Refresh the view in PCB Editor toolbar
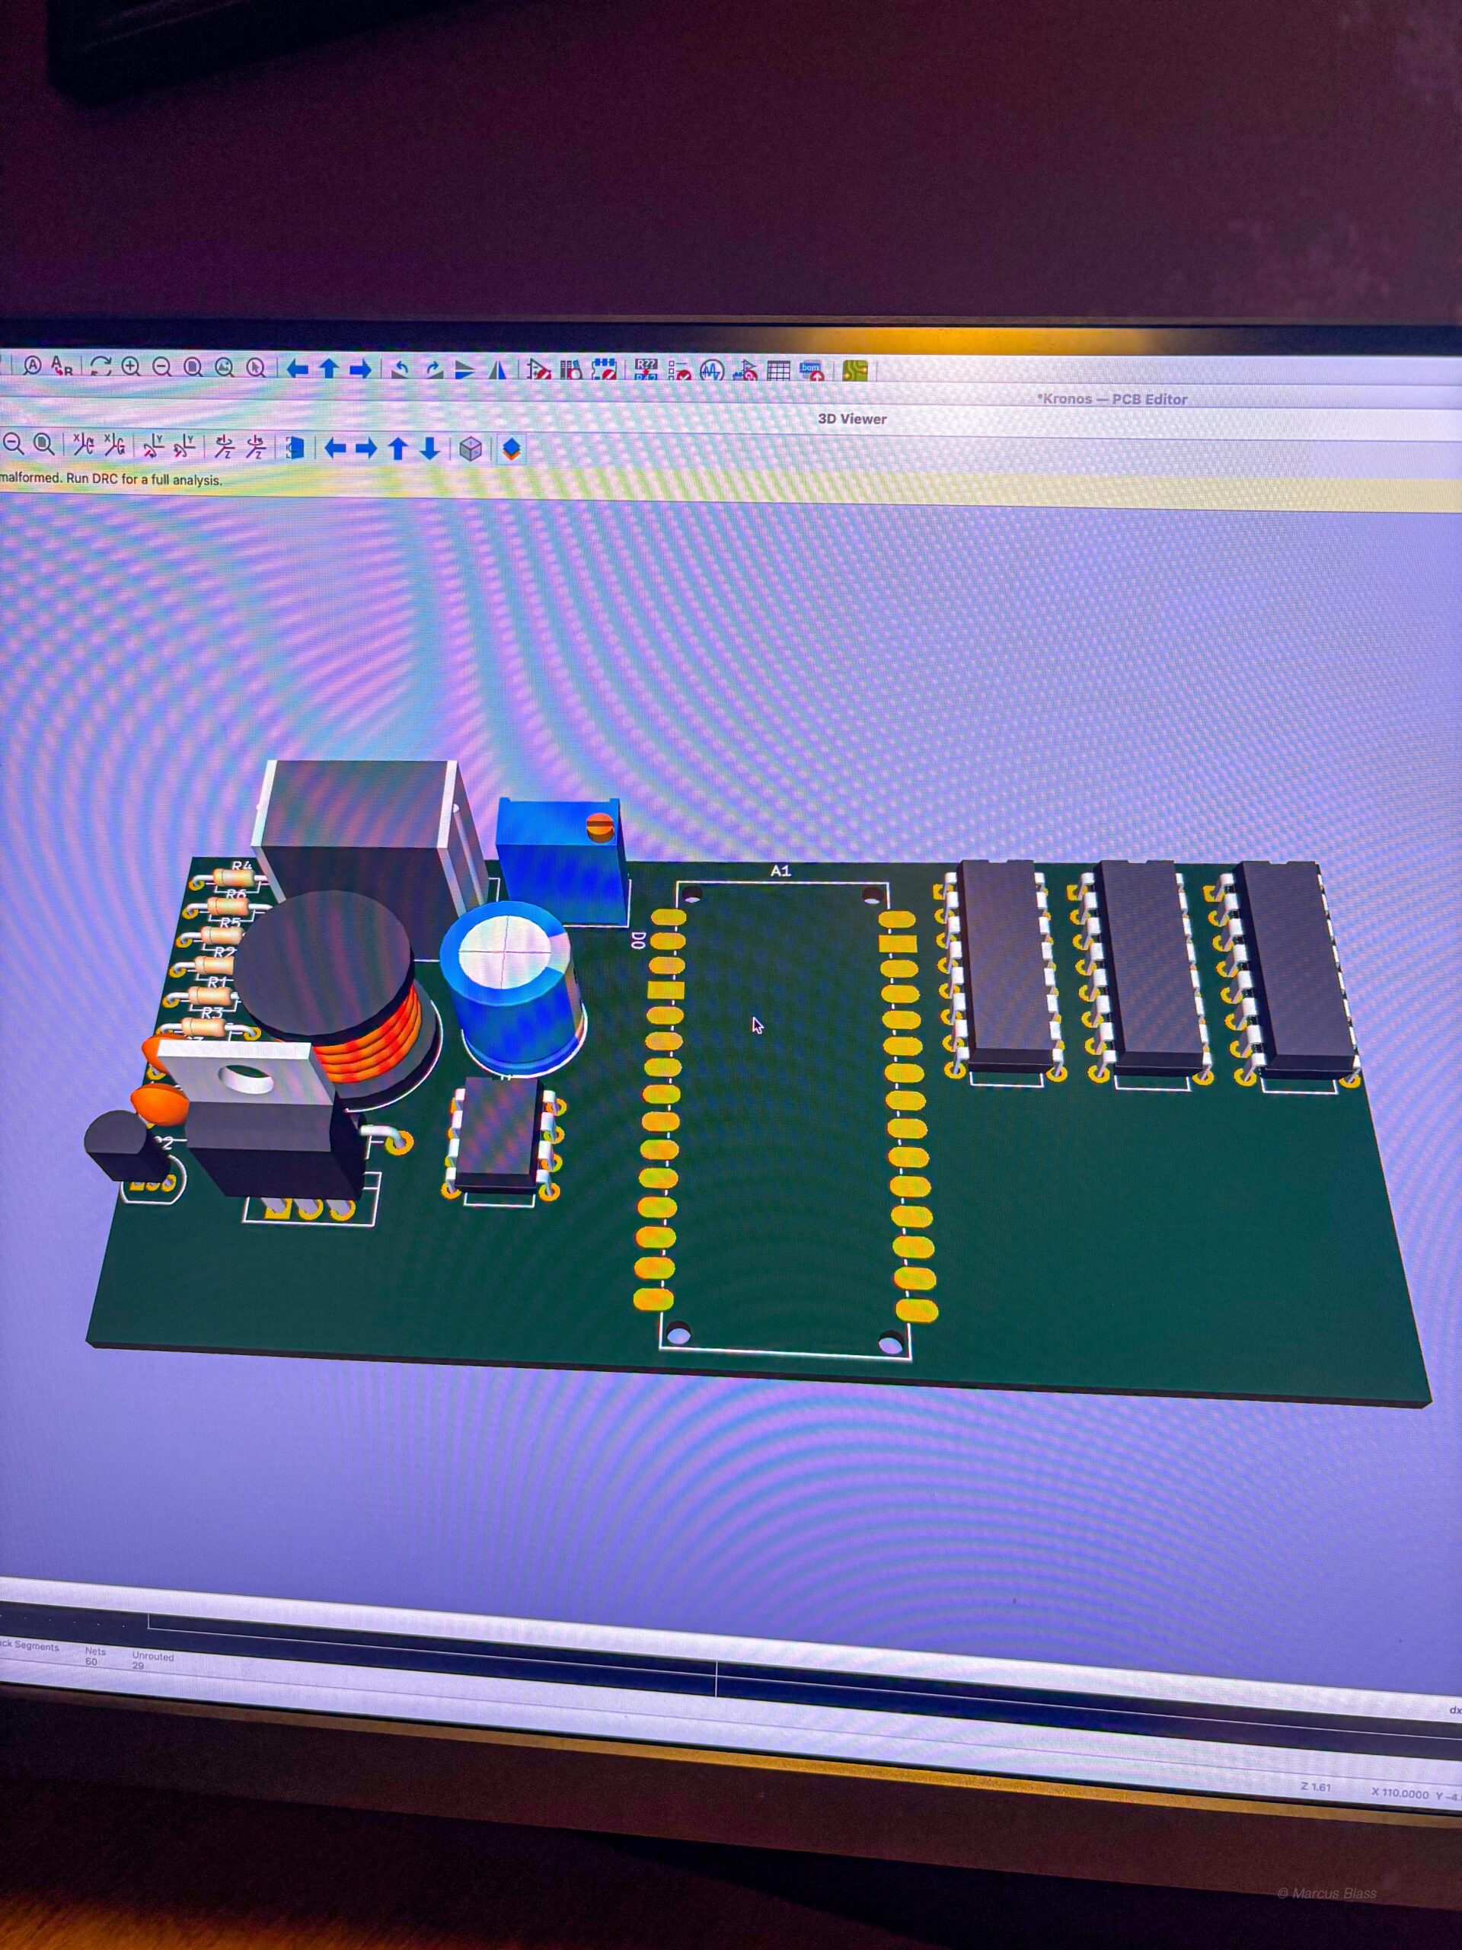This screenshot has width=1462, height=1950. pyautogui.click(x=100, y=366)
